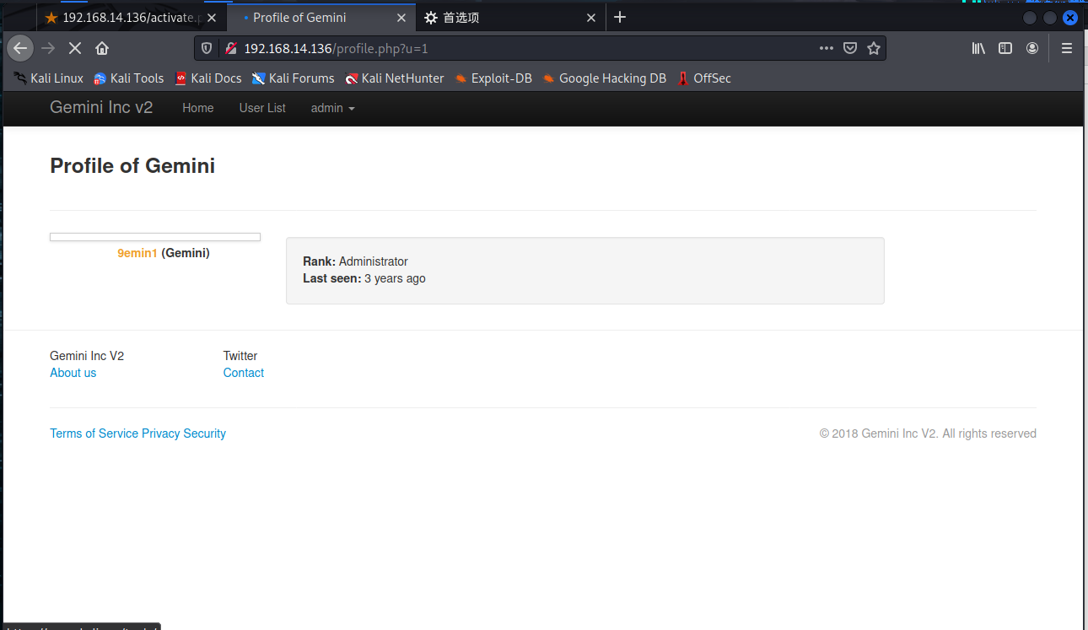Stop the page from loading
1088x630 pixels.
(x=74, y=48)
